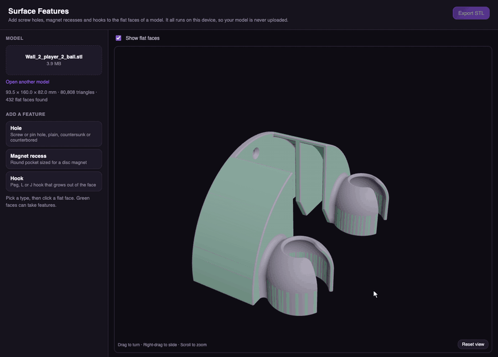The image size is (498, 357).
Task: Click the 'MODEL' section heading
Action: [x=14, y=38]
